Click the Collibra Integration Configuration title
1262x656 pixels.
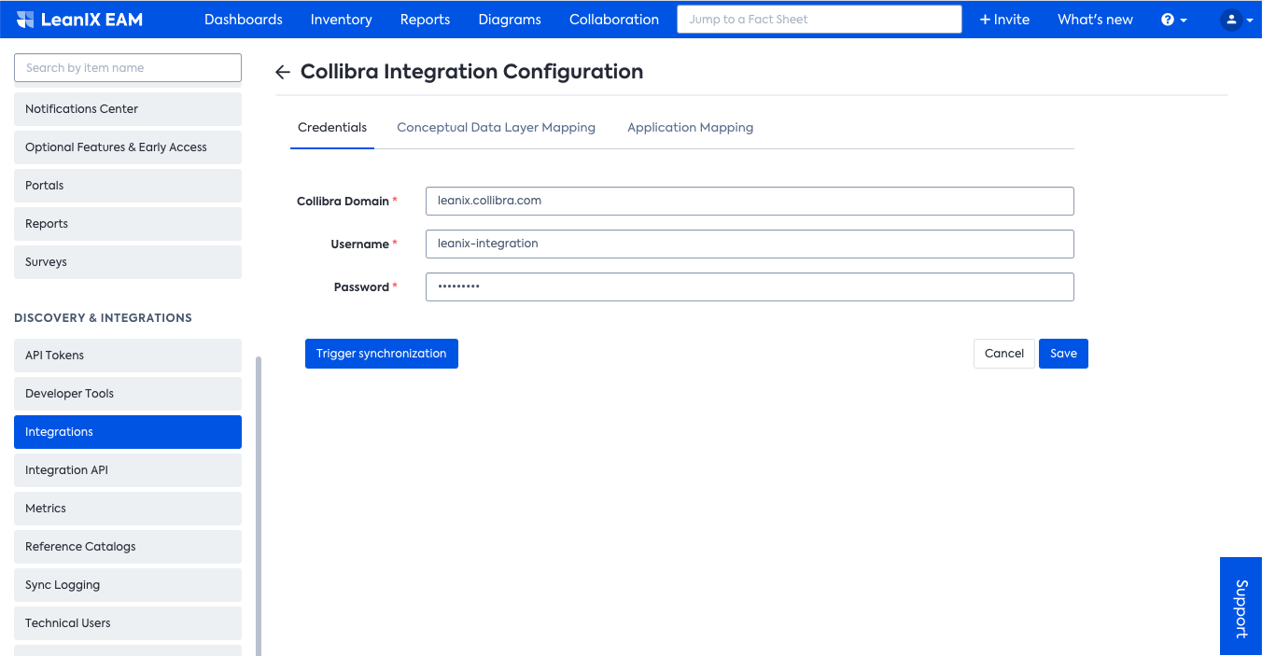click(471, 72)
